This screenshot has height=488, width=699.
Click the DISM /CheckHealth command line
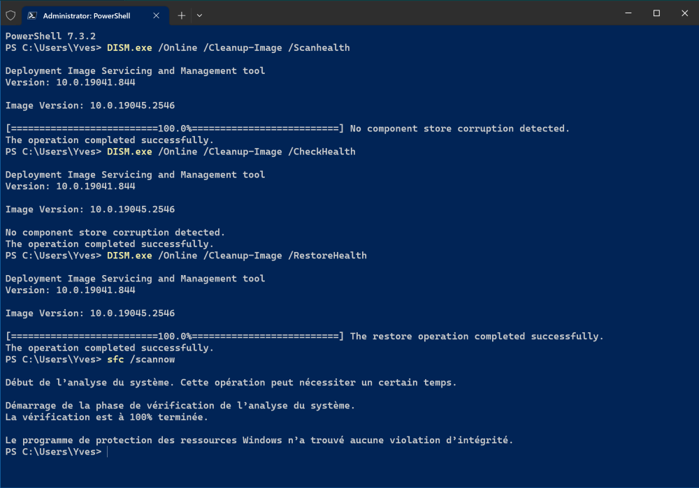click(180, 151)
